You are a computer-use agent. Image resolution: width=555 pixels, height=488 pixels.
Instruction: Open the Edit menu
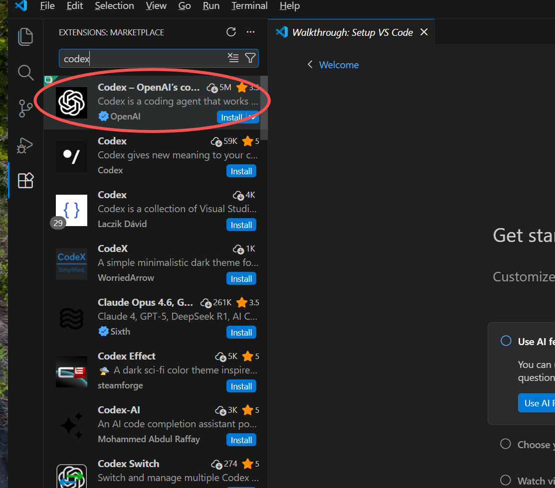(75, 5)
